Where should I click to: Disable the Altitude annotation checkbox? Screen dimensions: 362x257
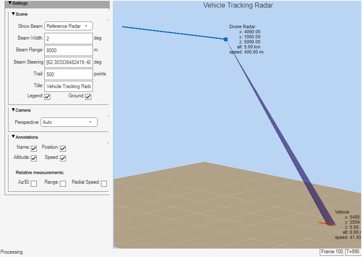click(34, 158)
